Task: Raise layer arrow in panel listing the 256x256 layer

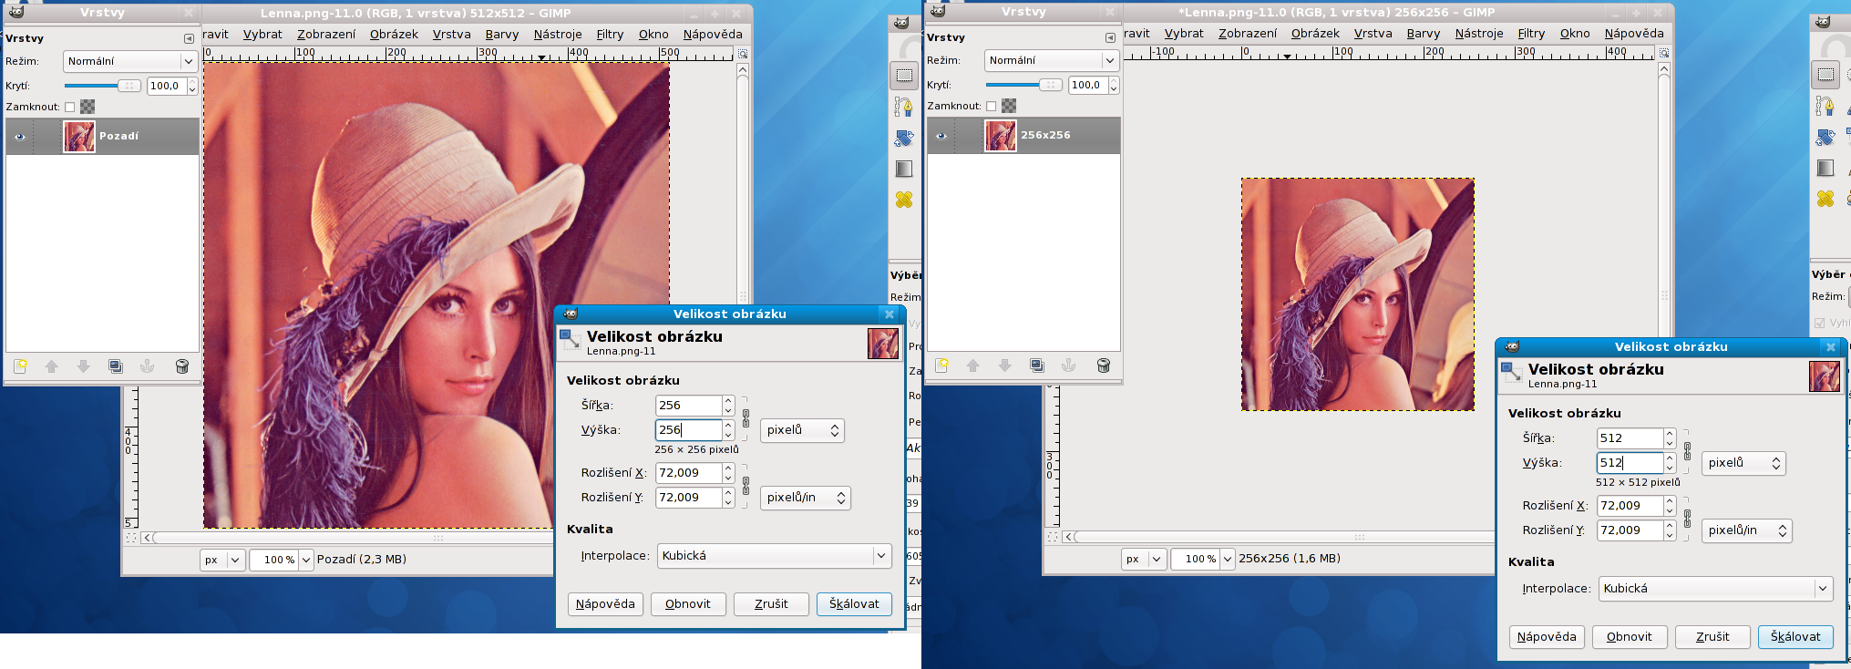Action: (973, 365)
